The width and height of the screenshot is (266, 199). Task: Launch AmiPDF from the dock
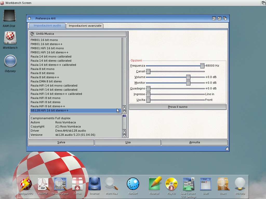(x=43, y=184)
